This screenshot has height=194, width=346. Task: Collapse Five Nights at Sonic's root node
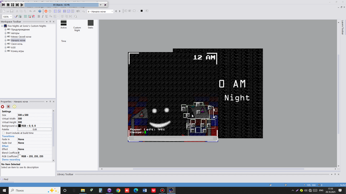pyautogui.click(x=2, y=26)
